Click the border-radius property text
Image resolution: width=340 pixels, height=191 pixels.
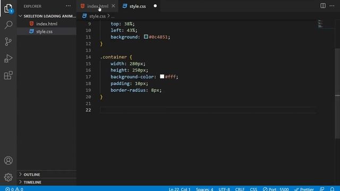pyautogui.click(x=128, y=90)
